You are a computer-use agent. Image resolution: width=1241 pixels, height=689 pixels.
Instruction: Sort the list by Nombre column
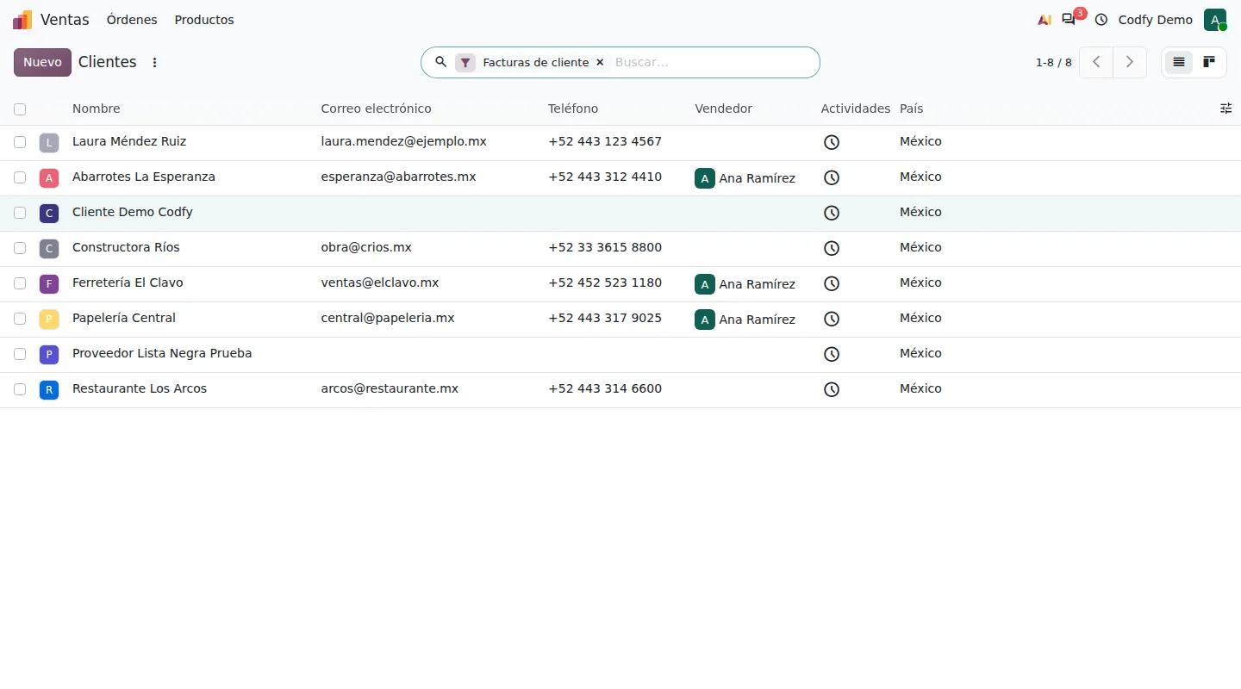(97, 109)
